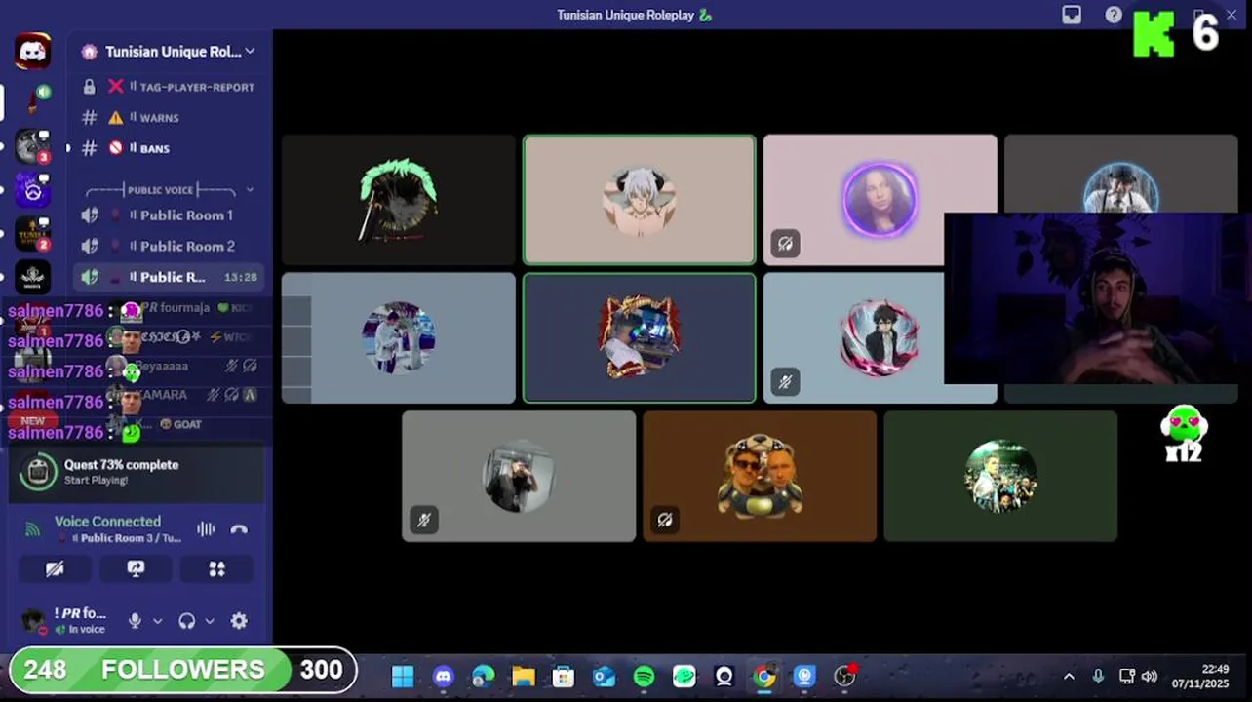Image resolution: width=1252 pixels, height=702 pixels.
Task: Open system tray network icon
Action: coord(1126,677)
